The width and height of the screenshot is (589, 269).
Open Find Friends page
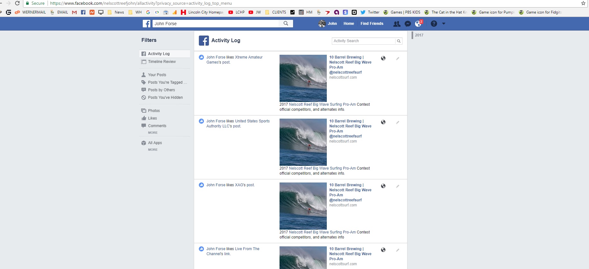372,24
